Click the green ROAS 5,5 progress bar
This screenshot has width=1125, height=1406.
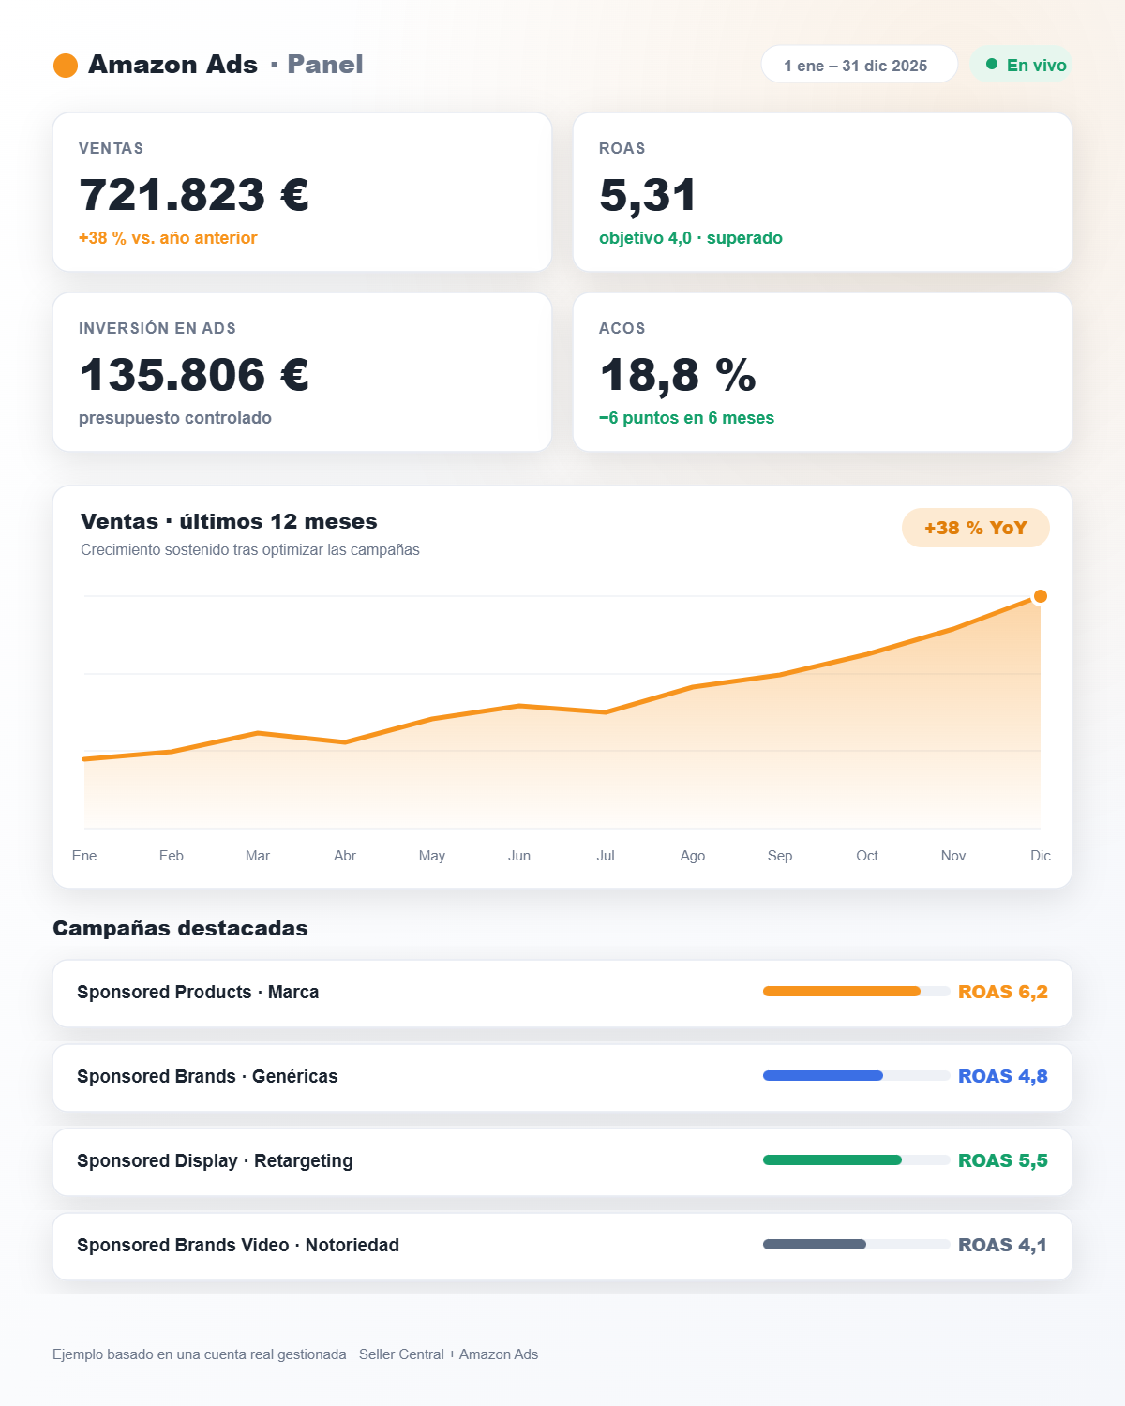[x=857, y=1160]
